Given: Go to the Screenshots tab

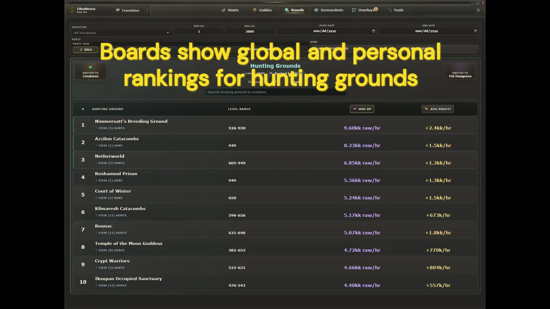Looking at the screenshot, I should tap(328, 10).
